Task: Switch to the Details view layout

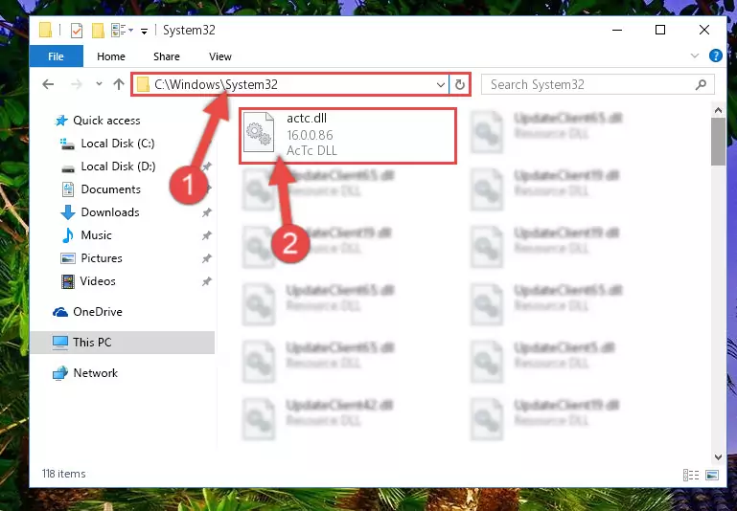Action: pyautogui.click(x=690, y=475)
